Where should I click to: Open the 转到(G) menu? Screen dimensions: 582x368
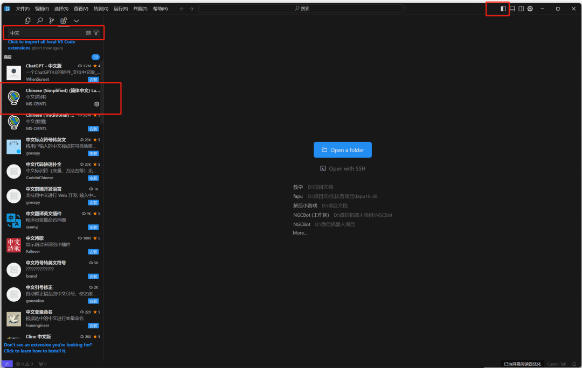click(x=101, y=9)
